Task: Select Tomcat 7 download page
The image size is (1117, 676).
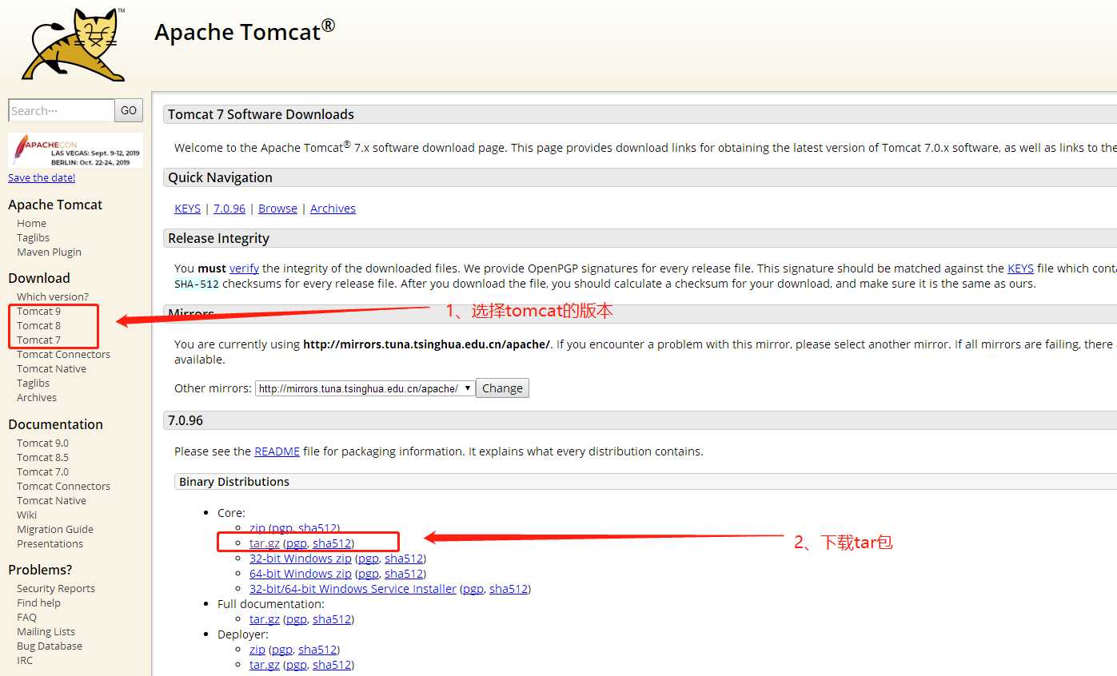Action: (x=38, y=340)
